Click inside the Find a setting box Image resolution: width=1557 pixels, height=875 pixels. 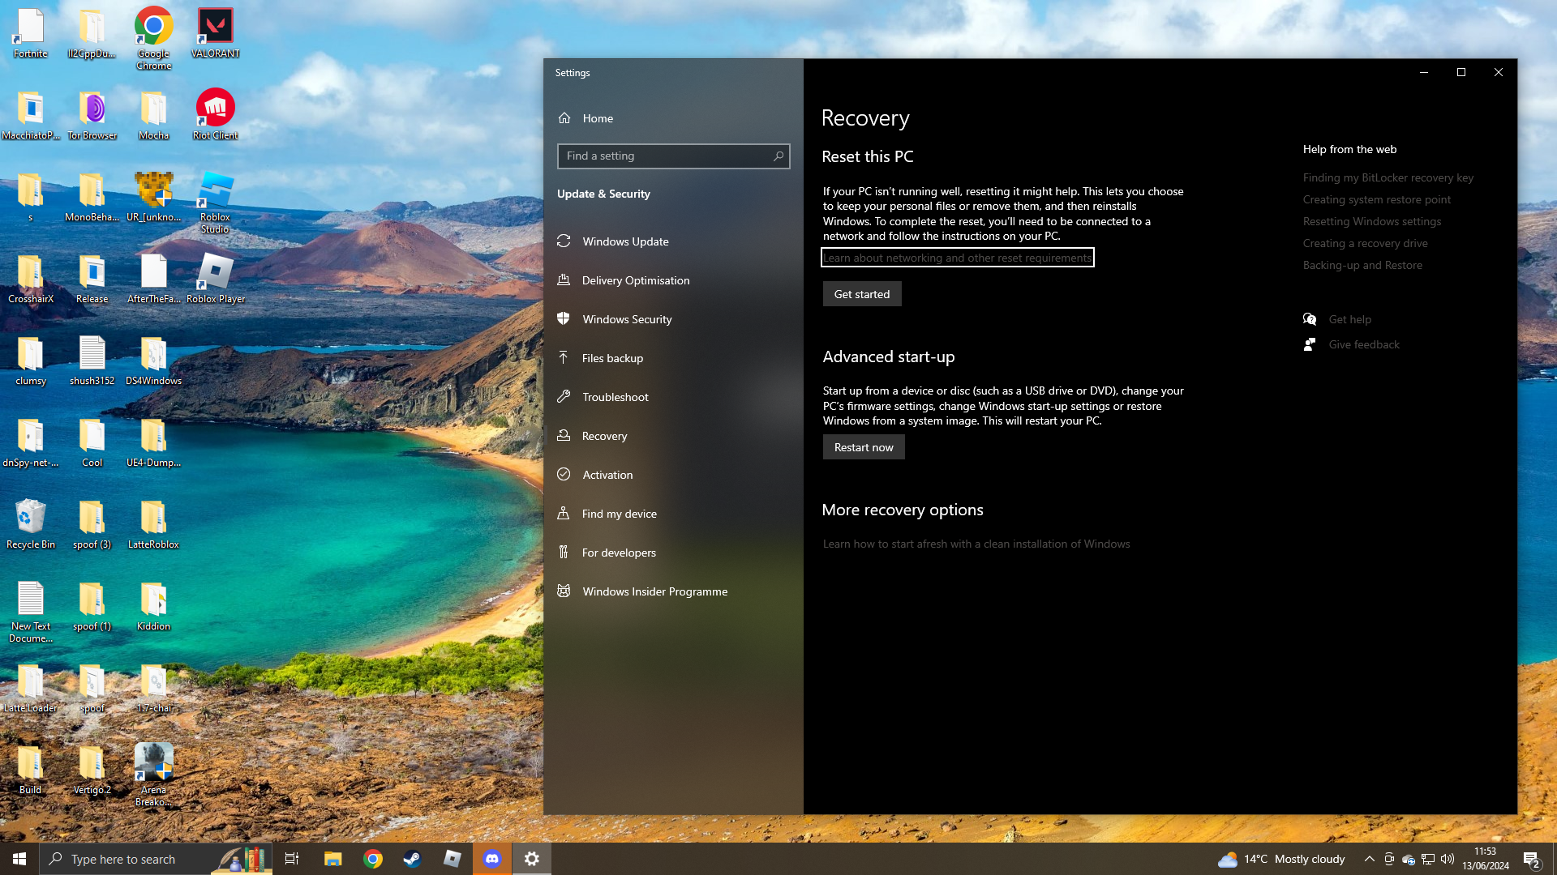click(x=665, y=156)
